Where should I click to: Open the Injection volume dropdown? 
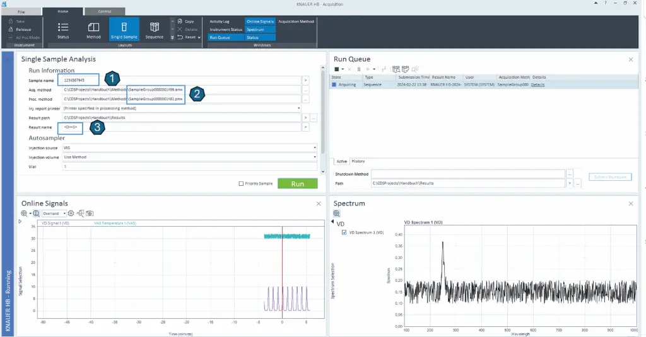pyautogui.click(x=315, y=157)
